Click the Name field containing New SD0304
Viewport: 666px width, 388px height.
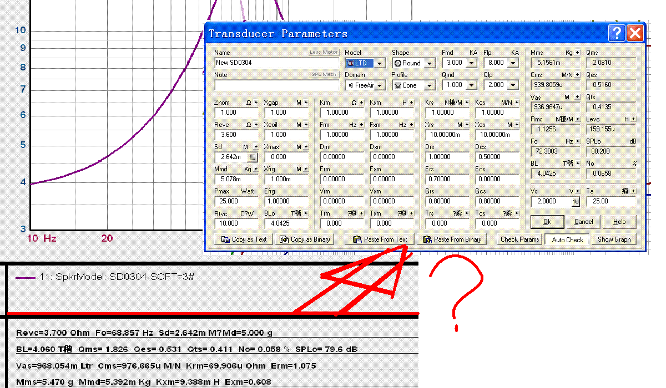(x=276, y=63)
